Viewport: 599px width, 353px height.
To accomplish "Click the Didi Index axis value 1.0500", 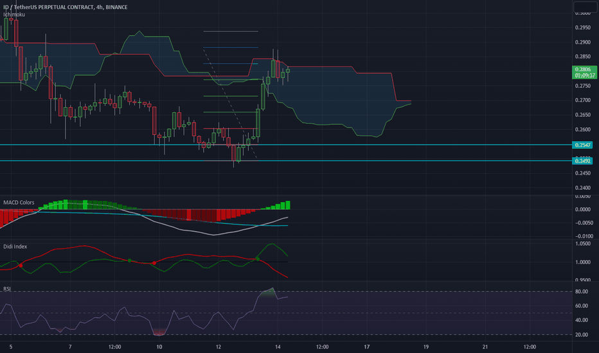I will [582, 244].
